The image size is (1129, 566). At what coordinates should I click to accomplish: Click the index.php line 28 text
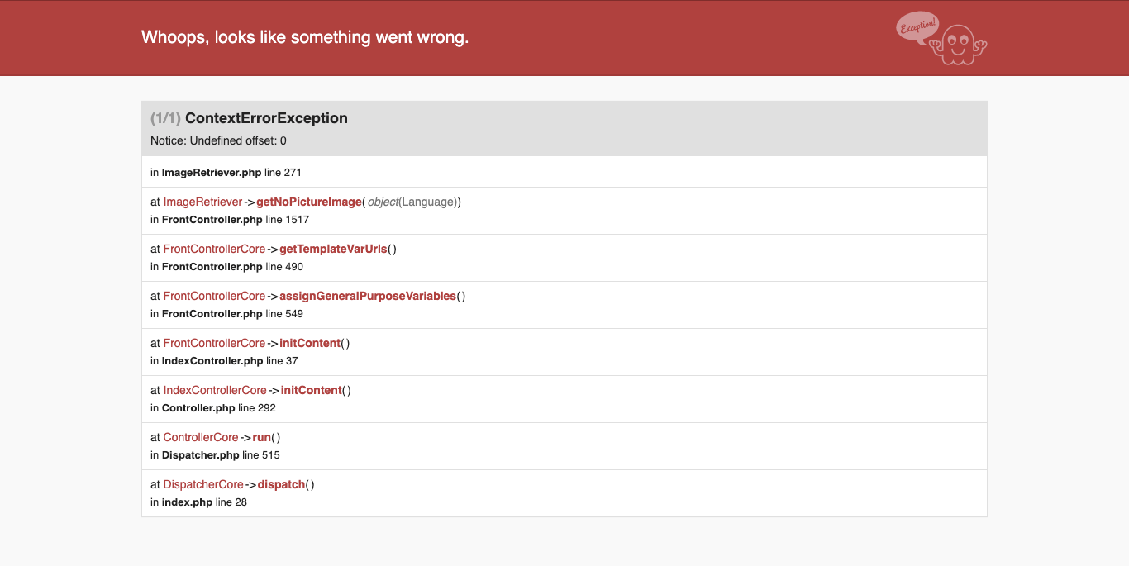click(x=198, y=502)
